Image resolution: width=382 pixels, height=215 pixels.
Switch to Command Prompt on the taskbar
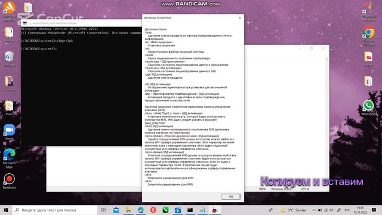190,210
